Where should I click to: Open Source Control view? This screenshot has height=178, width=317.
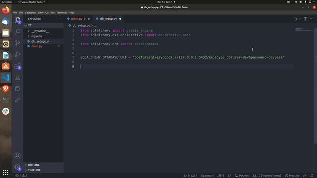pyautogui.click(x=18, y=43)
